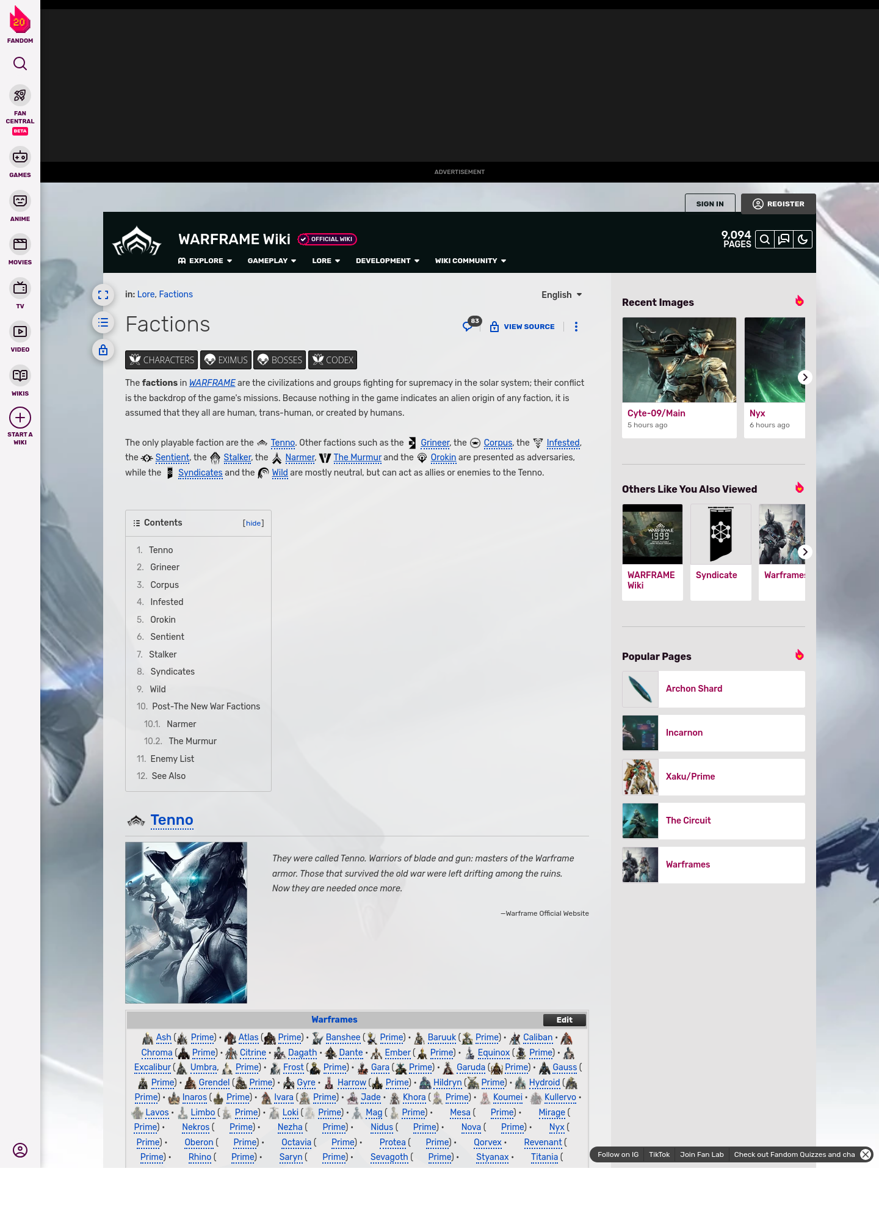Viewport: 879px width, 1221px height.
Task: Open English language dropdown
Action: tap(562, 295)
